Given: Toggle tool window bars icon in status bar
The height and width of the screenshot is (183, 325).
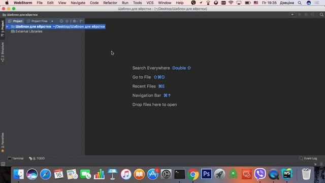Looking at the screenshot, I should [x=3, y=164].
